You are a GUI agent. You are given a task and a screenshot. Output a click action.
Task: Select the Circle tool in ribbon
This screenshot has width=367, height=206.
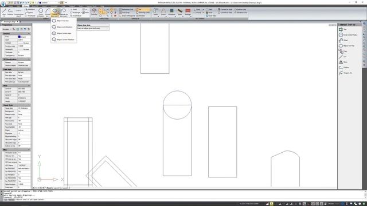click(x=41, y=13)
